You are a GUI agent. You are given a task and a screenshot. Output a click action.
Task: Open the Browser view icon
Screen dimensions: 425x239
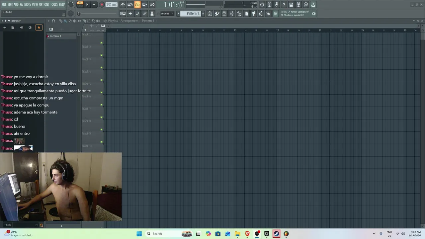(x=239, y=14)
